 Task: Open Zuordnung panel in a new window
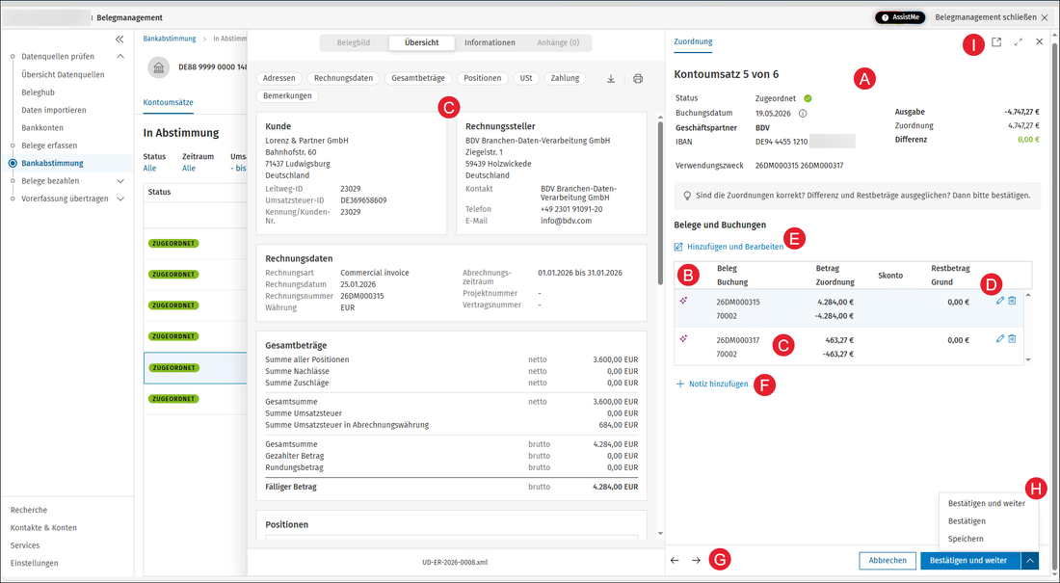(x=996, y=42)
